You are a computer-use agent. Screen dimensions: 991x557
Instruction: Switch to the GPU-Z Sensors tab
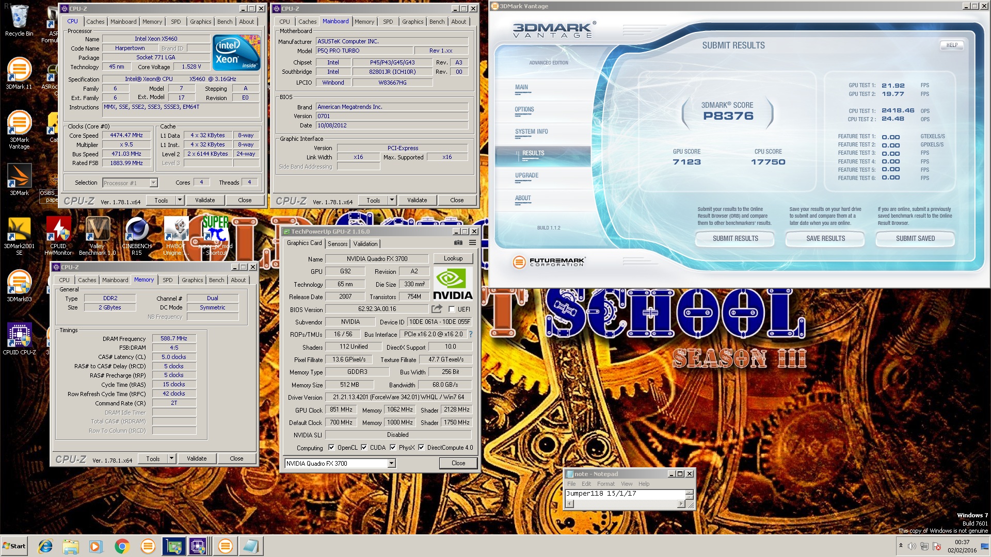(338, 244)
